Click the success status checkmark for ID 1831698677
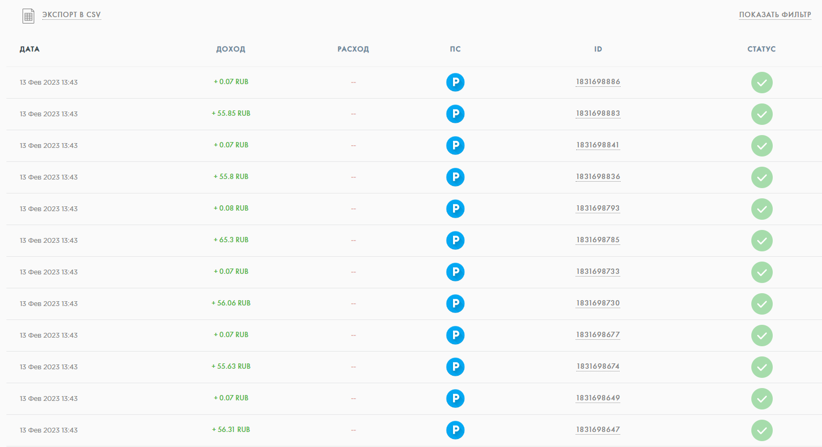 tap(761, 336)
